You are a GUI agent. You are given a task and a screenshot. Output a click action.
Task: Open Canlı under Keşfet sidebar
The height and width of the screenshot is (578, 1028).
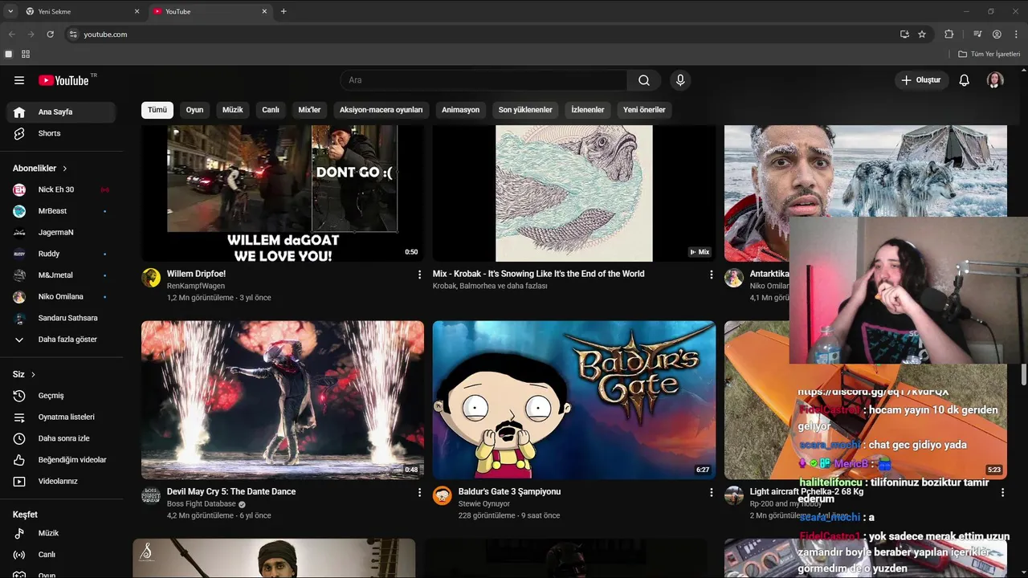61,555
